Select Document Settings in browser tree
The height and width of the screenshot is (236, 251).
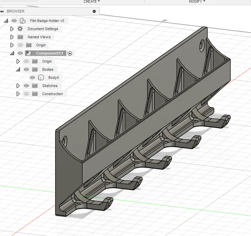coord(43,29)
